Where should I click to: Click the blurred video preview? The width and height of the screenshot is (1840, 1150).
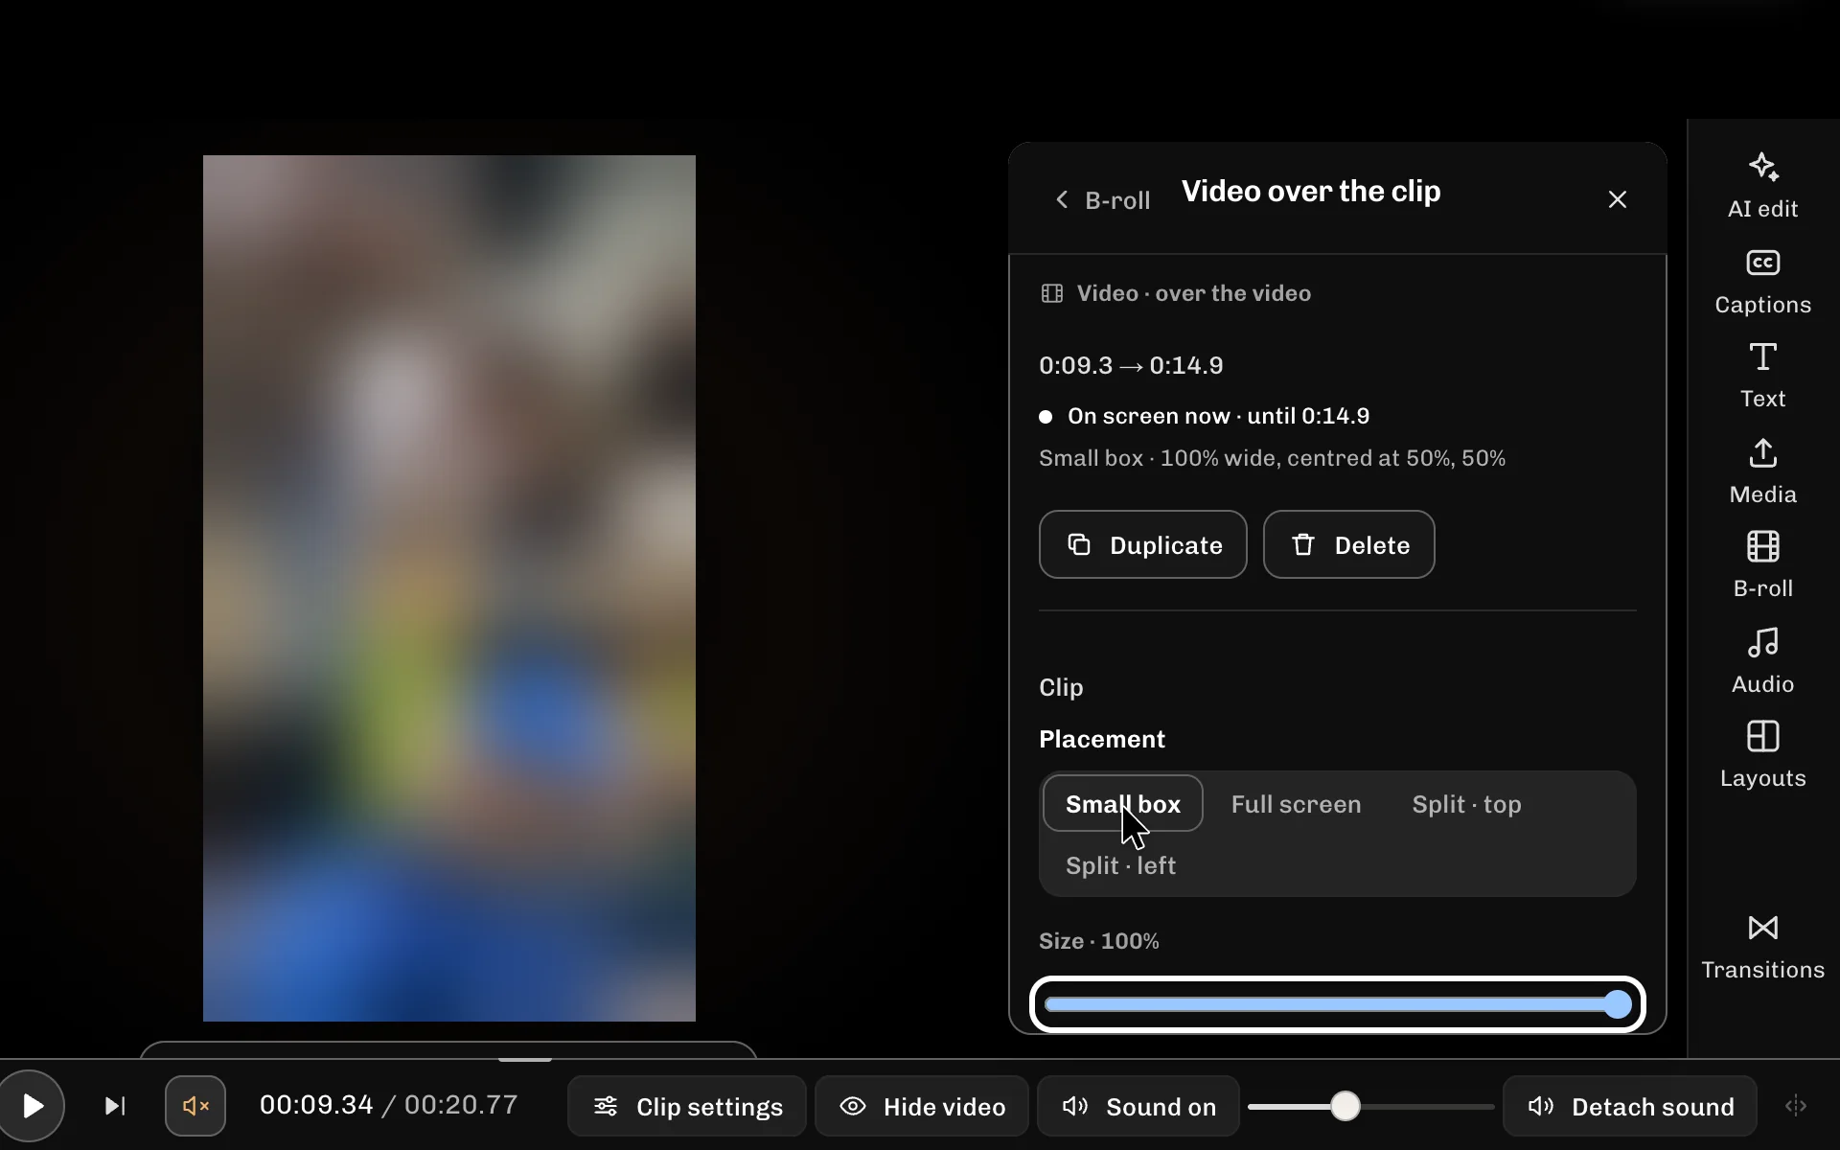(449, 587)
